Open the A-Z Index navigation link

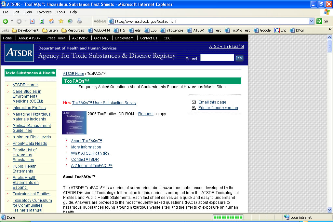pyautogui.click(x=80, y=38)
